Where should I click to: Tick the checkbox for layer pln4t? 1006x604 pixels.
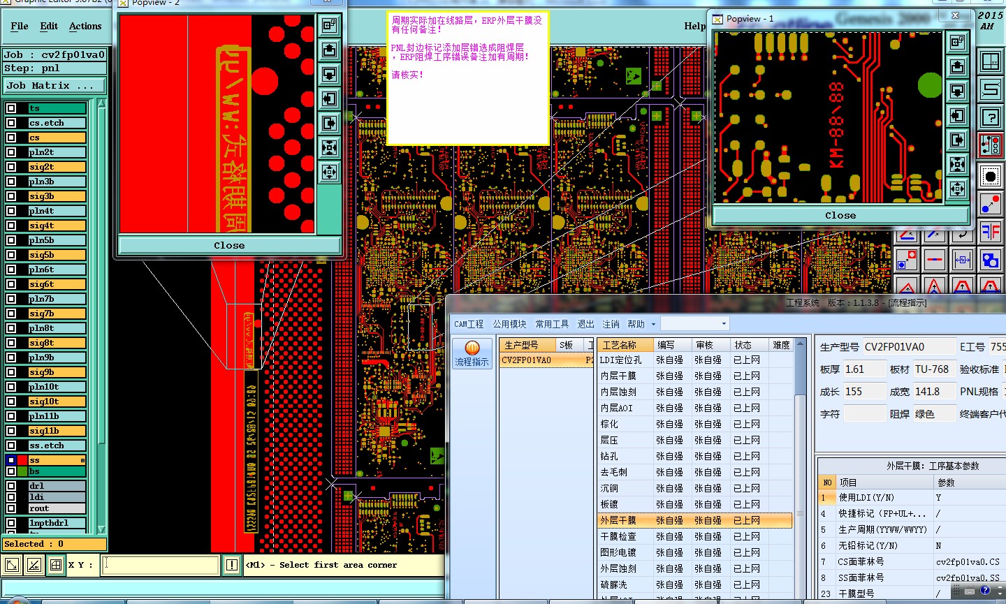point(11,211)
